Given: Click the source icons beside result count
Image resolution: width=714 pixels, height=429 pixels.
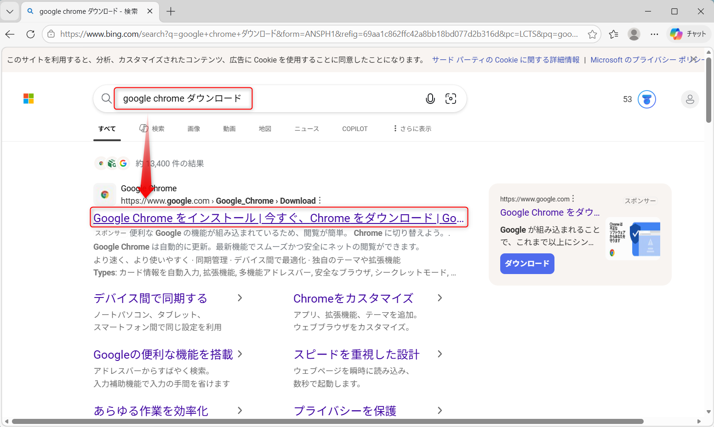Looking at the screenshot, I should (x=112, y=163).
